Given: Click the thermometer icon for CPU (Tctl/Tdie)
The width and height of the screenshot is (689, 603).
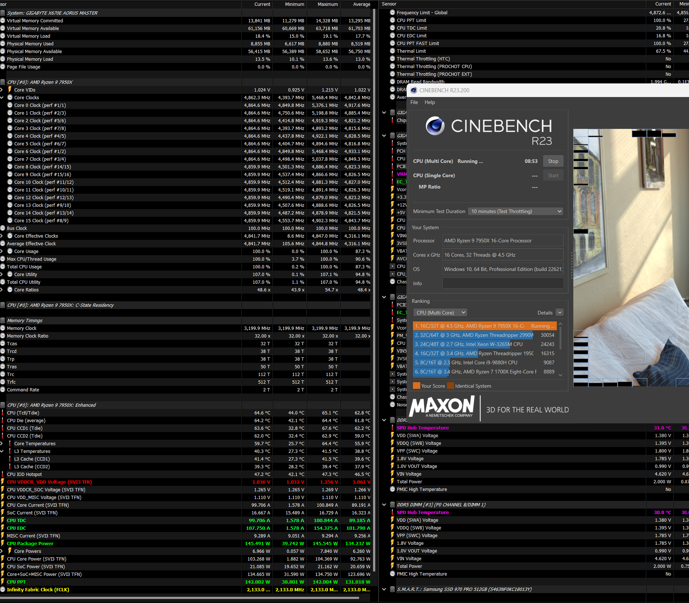Looking at the screenshot, I should (3, 413).
